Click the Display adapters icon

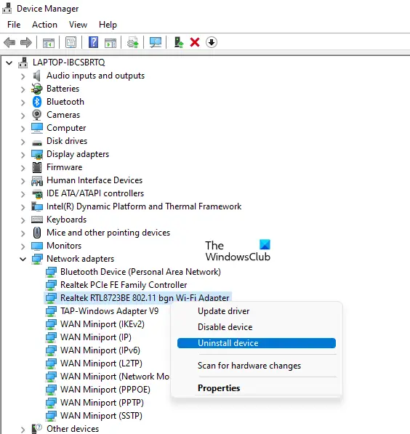pos(37,154)
